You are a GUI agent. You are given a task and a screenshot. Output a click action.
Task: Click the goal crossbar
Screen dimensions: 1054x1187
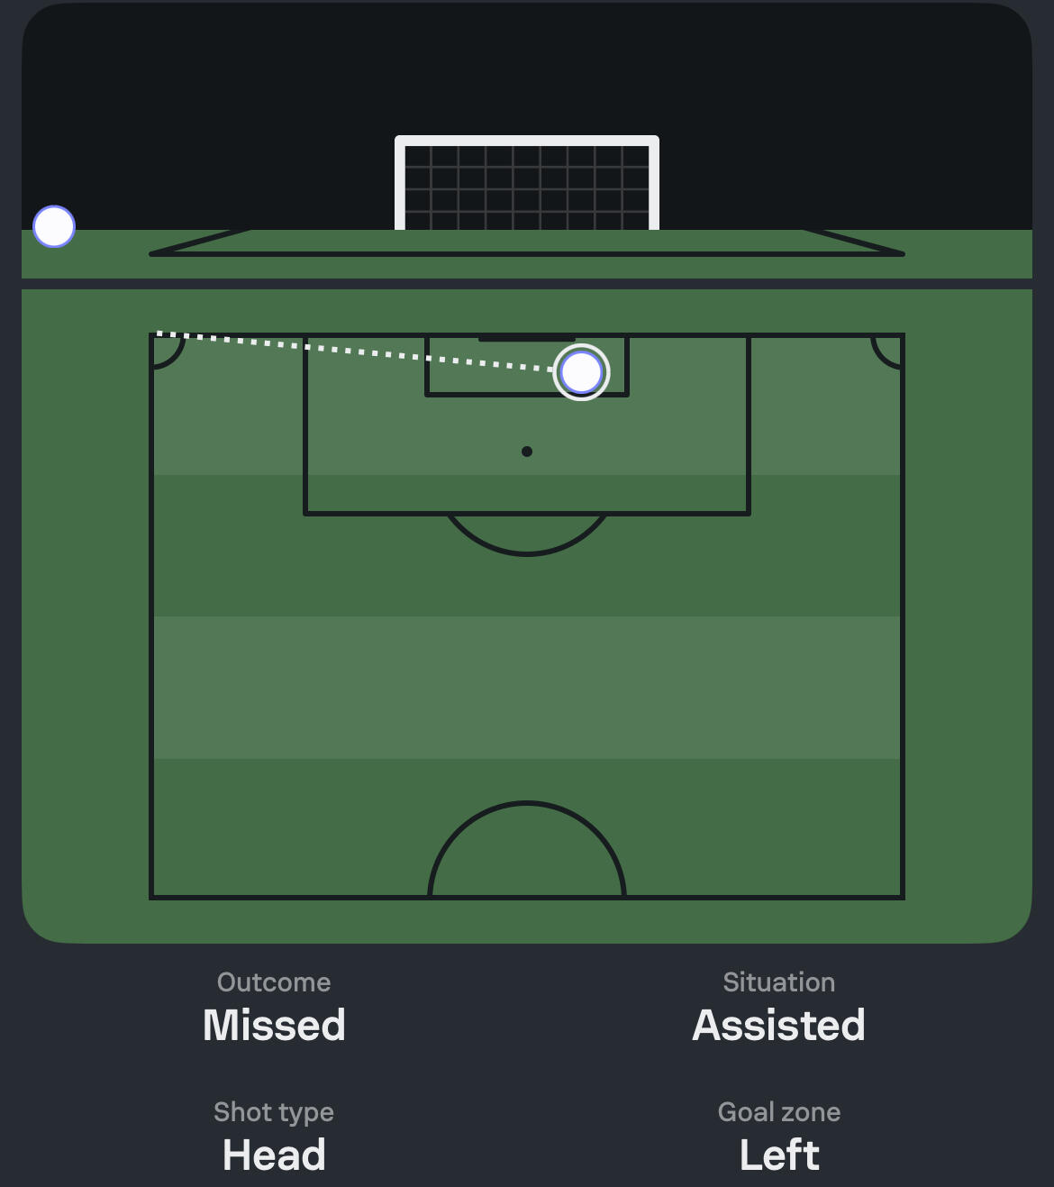pos(527,140)
